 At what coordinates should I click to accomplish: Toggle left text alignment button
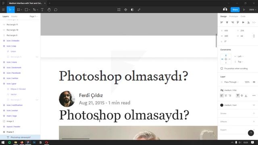pos(222,95)
